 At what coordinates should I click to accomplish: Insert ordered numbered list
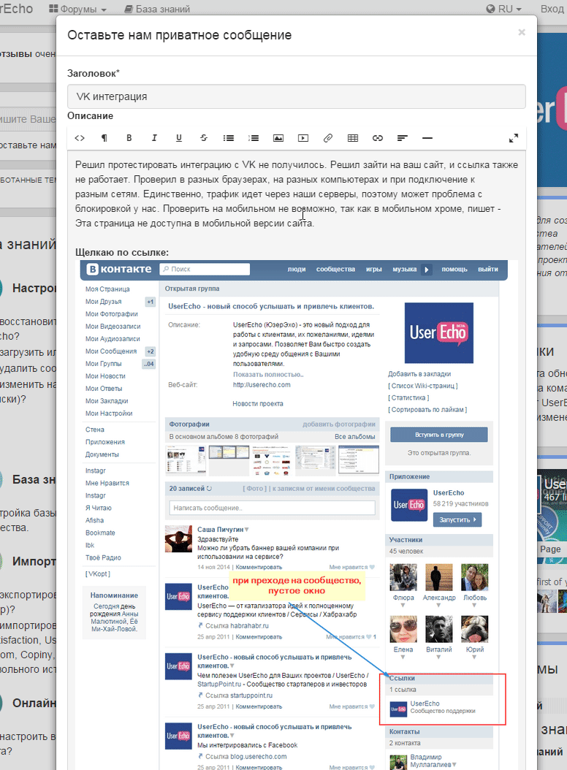pos(254,139)
